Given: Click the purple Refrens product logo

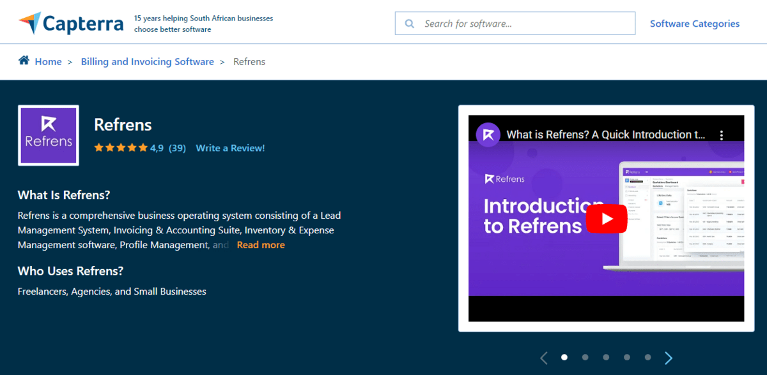Looking at the screenshot, I should tap(48, 135).
